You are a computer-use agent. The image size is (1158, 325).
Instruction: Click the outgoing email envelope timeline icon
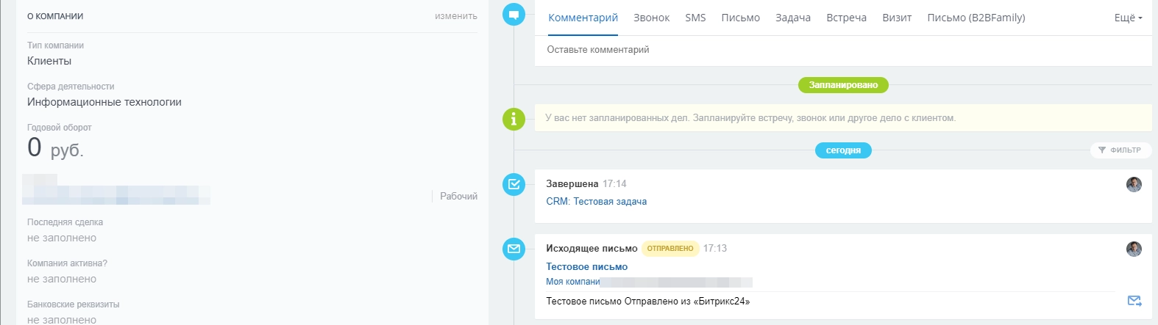[x=514, y=249]
